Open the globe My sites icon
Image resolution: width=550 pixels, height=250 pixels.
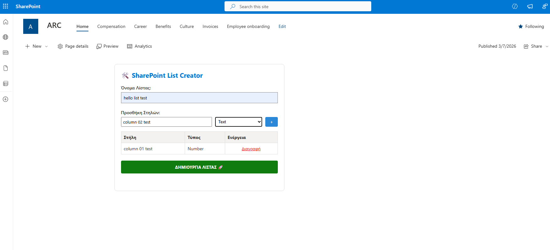tap(6, 37)
